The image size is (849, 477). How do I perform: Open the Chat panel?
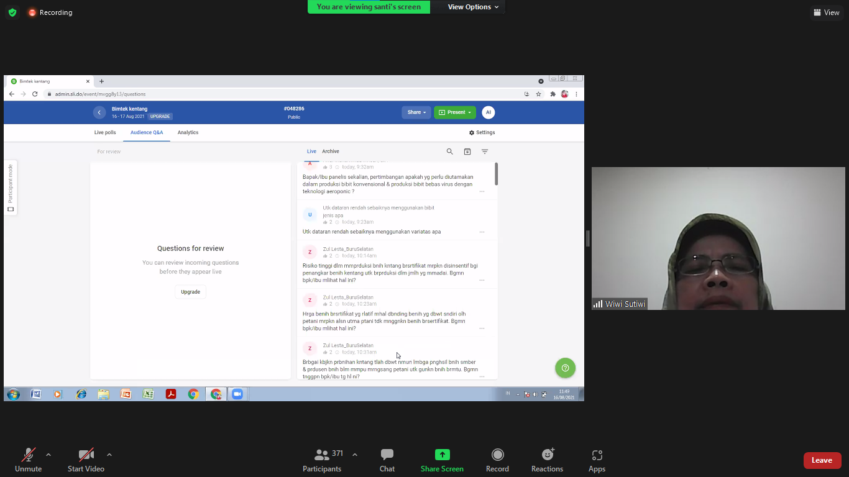pyautogui.click(x=387, y=460)
